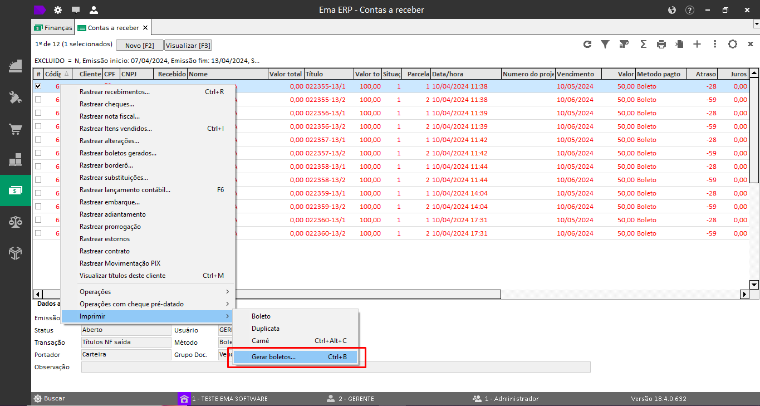Expand the Imprimir submenu
Viewport: 760px width, 406px height.
(x=148, y=316)
